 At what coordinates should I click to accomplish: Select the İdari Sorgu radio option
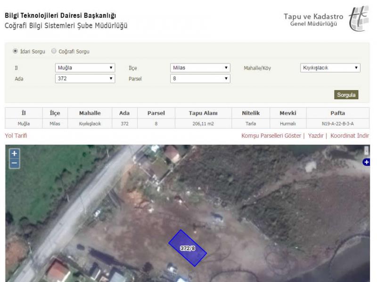pos(16,51)
